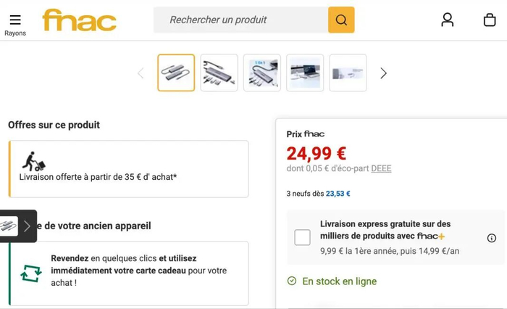Viewport: 507px width, 309px height.
Task: Expand the floating product side panel
Action: pyautogui.click(x=27, y=226)
